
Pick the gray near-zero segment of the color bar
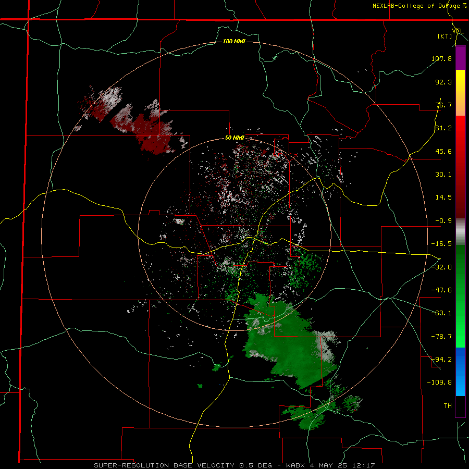[460, 232]
